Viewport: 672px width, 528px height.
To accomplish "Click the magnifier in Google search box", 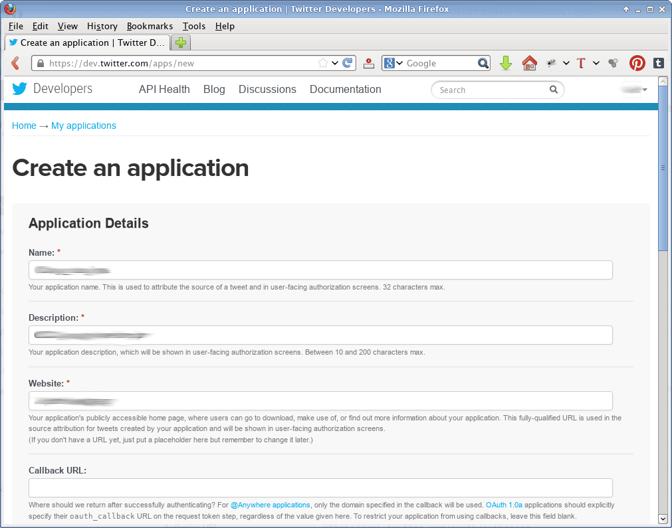I will [483, 63].
